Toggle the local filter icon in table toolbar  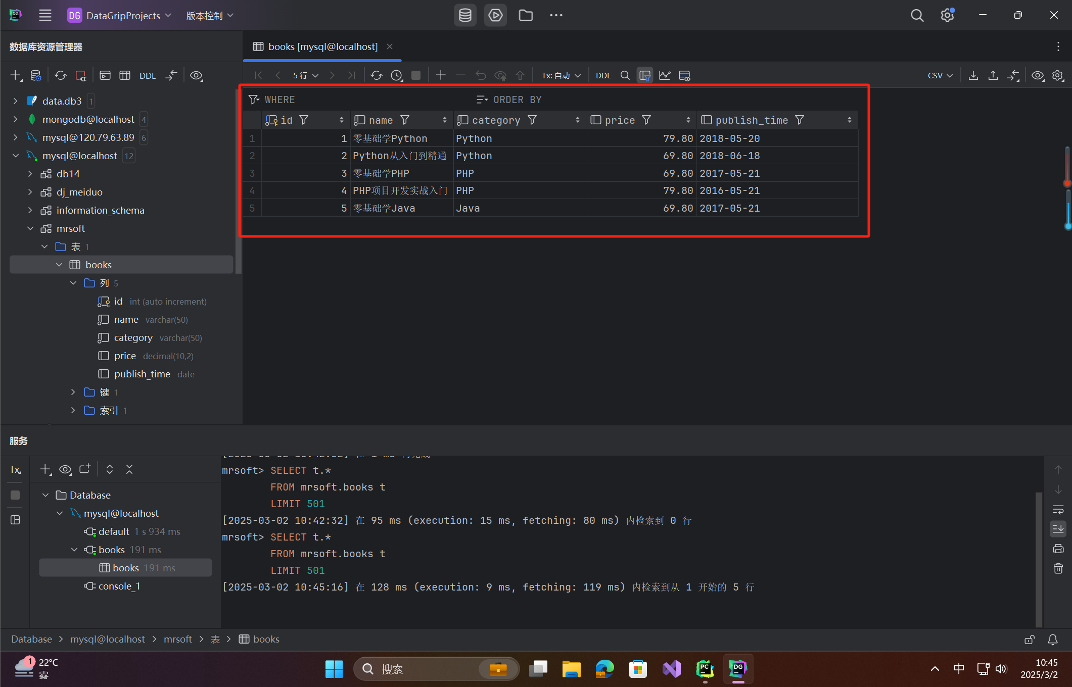[645, 75]
